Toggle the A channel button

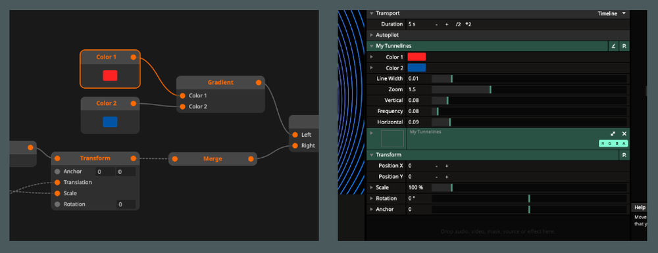click(x=624, y=144)
